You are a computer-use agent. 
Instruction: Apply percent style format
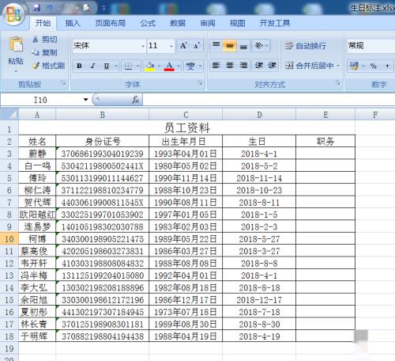[x=373, y=66]
